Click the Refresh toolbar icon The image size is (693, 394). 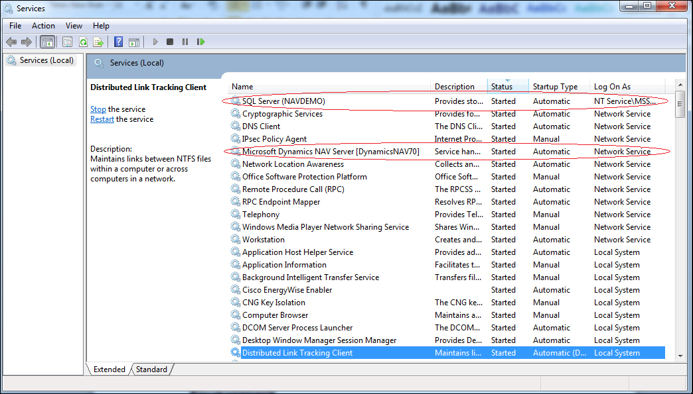(83, 42)
